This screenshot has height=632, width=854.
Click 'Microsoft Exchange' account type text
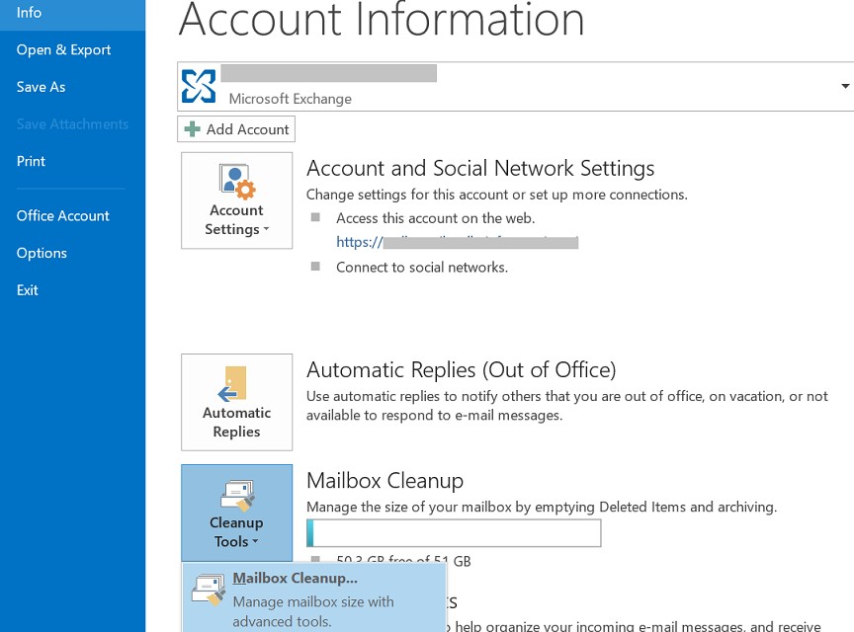coord(291,99)
